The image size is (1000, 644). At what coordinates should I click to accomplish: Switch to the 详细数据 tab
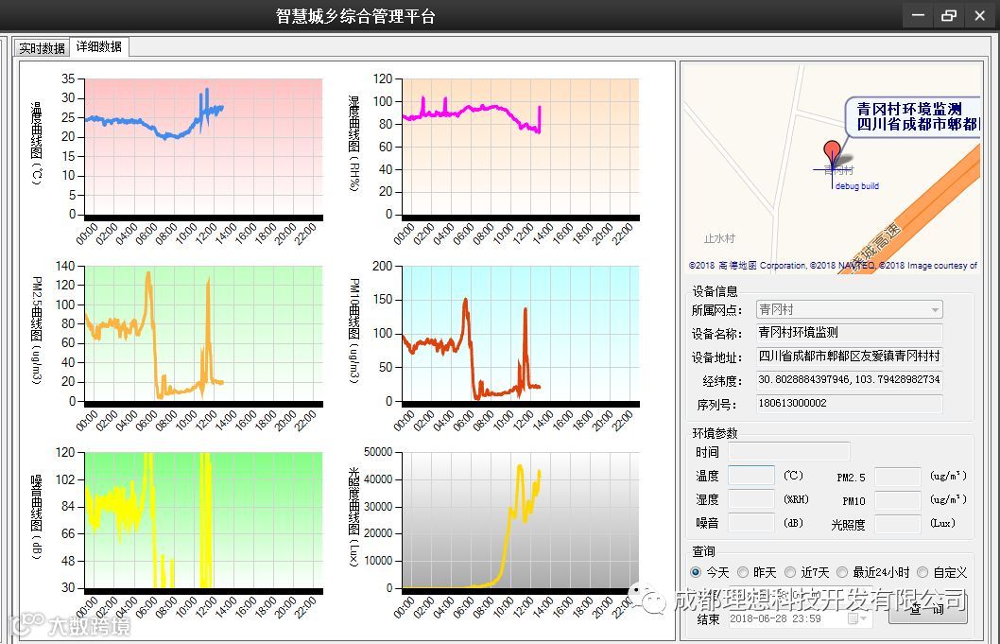pyautogui.click(x=99, y=46)
